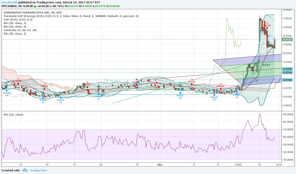Click the C:0.0430 close value
The height and width of the screenshot is (174, 296).
pyautogui.click(x=113, y=6)
